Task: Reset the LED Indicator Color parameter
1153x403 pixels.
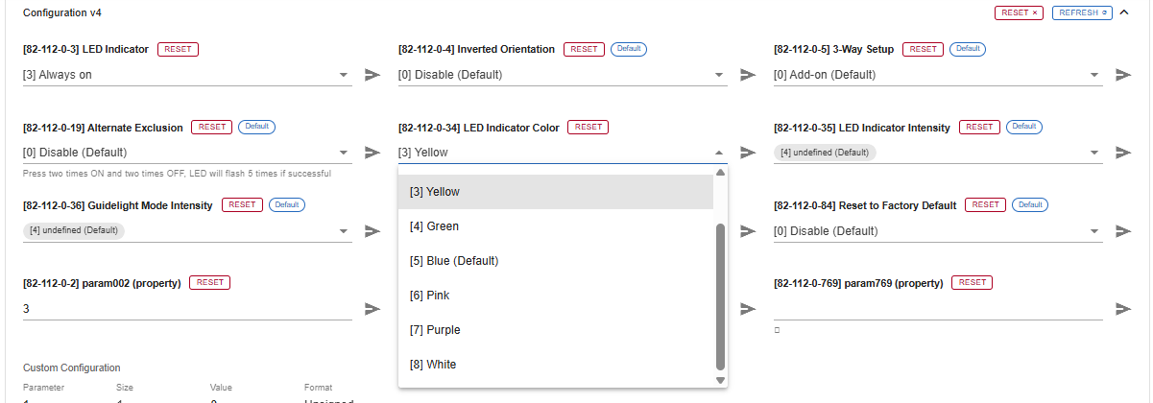Action: 589,127
